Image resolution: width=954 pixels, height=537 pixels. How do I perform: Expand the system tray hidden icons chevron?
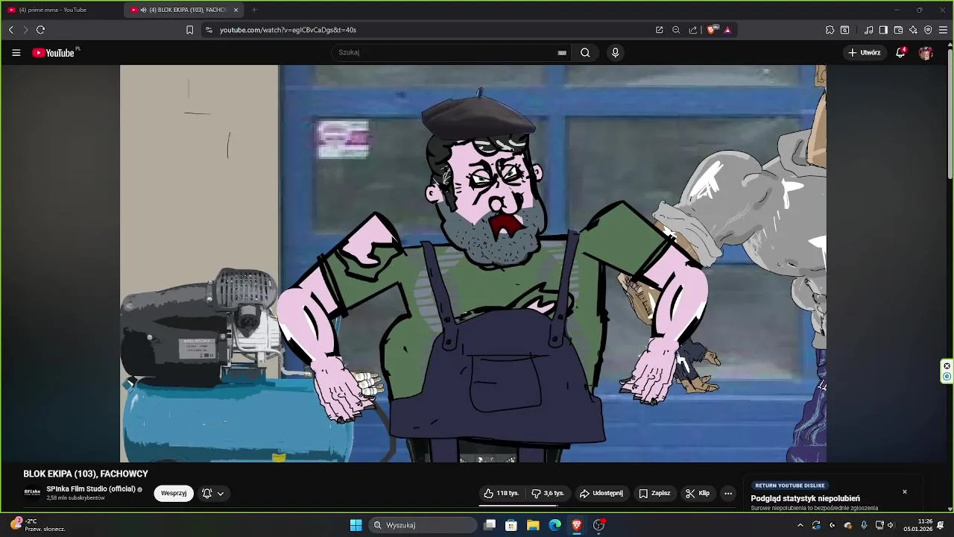pos(800,525)
